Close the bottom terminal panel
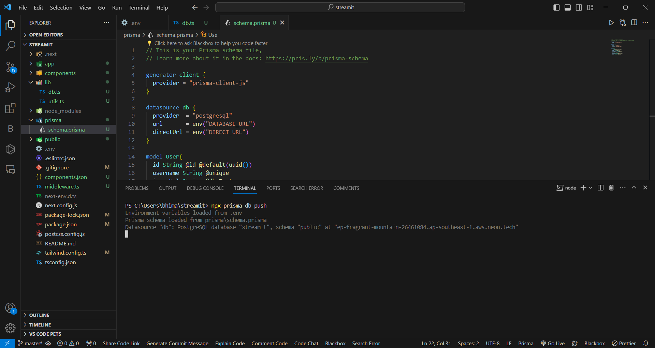 coord(645,188)
